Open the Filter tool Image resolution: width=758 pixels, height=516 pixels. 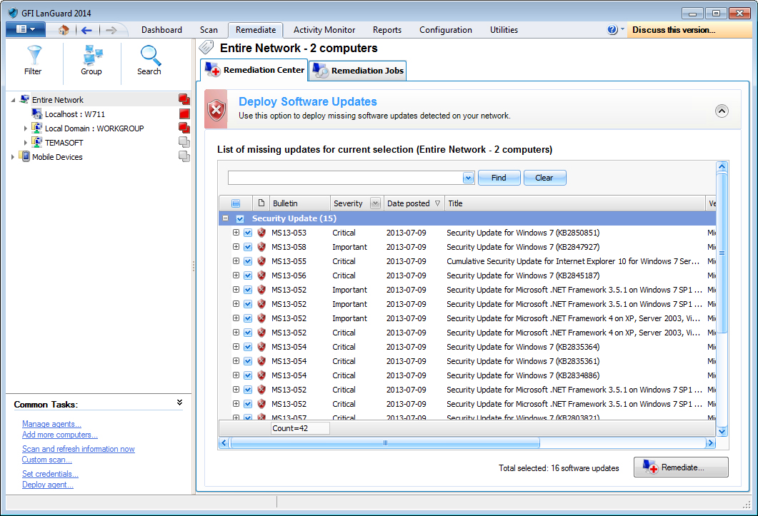pos(34,61)
